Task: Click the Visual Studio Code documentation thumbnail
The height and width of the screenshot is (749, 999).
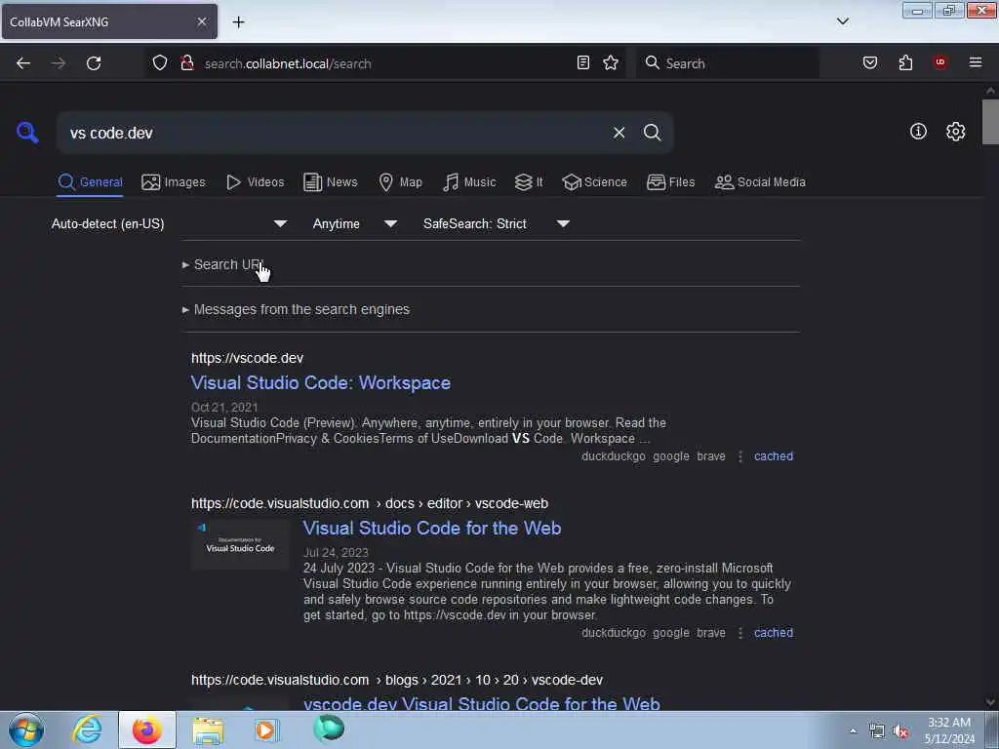Action: tap(240, 544)
